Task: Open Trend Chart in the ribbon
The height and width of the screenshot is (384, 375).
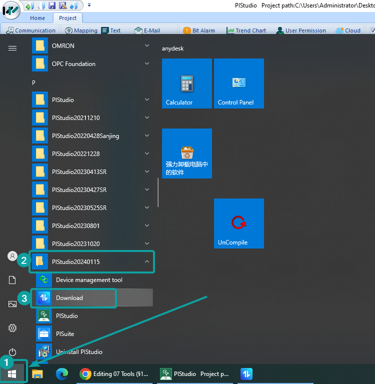Action: [x=246, y=30]
